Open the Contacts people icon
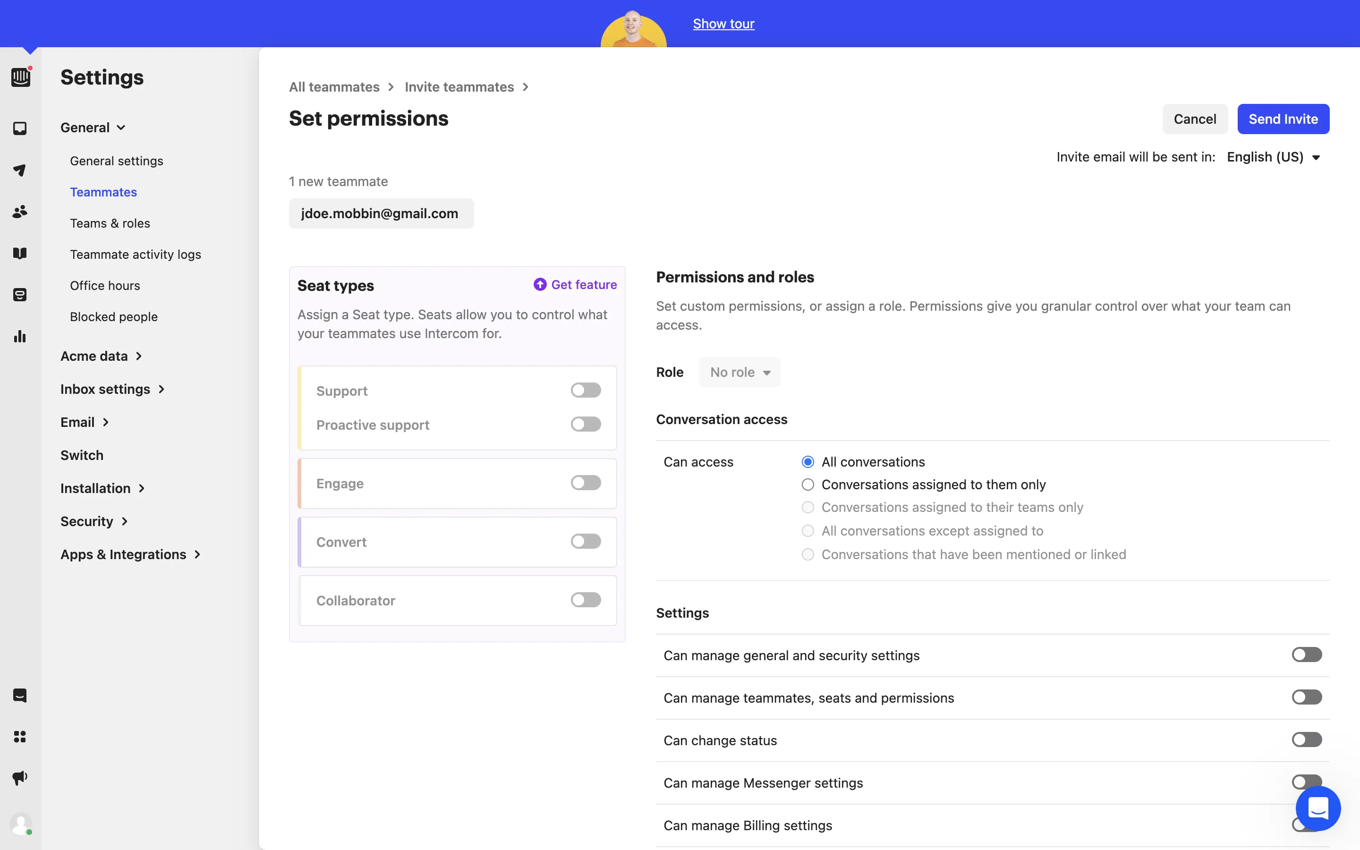The image size is (1360, 850). pyautogui.click(x=20, y=212)
